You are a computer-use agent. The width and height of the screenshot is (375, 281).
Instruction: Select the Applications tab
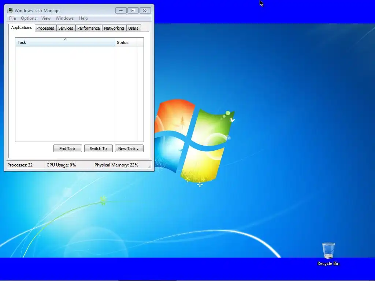click(x=22, y=27)
